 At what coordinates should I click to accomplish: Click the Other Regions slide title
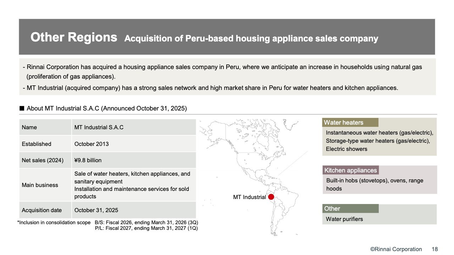coord(74,37)
